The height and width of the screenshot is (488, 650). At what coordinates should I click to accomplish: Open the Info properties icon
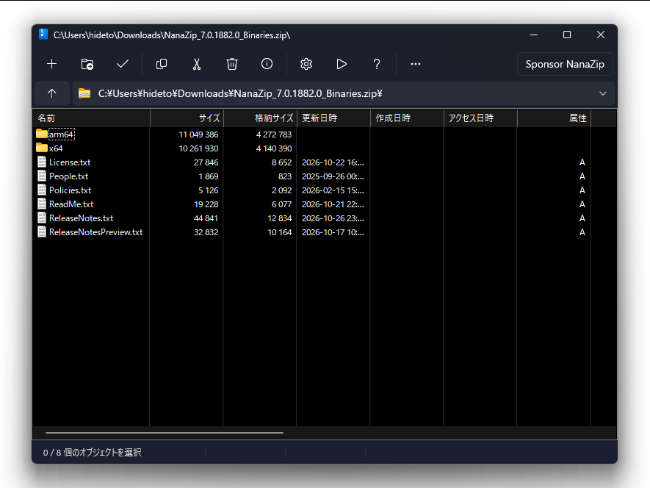pos(267,64)
